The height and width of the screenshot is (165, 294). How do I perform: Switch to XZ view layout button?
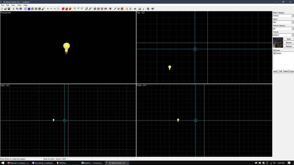55,9
